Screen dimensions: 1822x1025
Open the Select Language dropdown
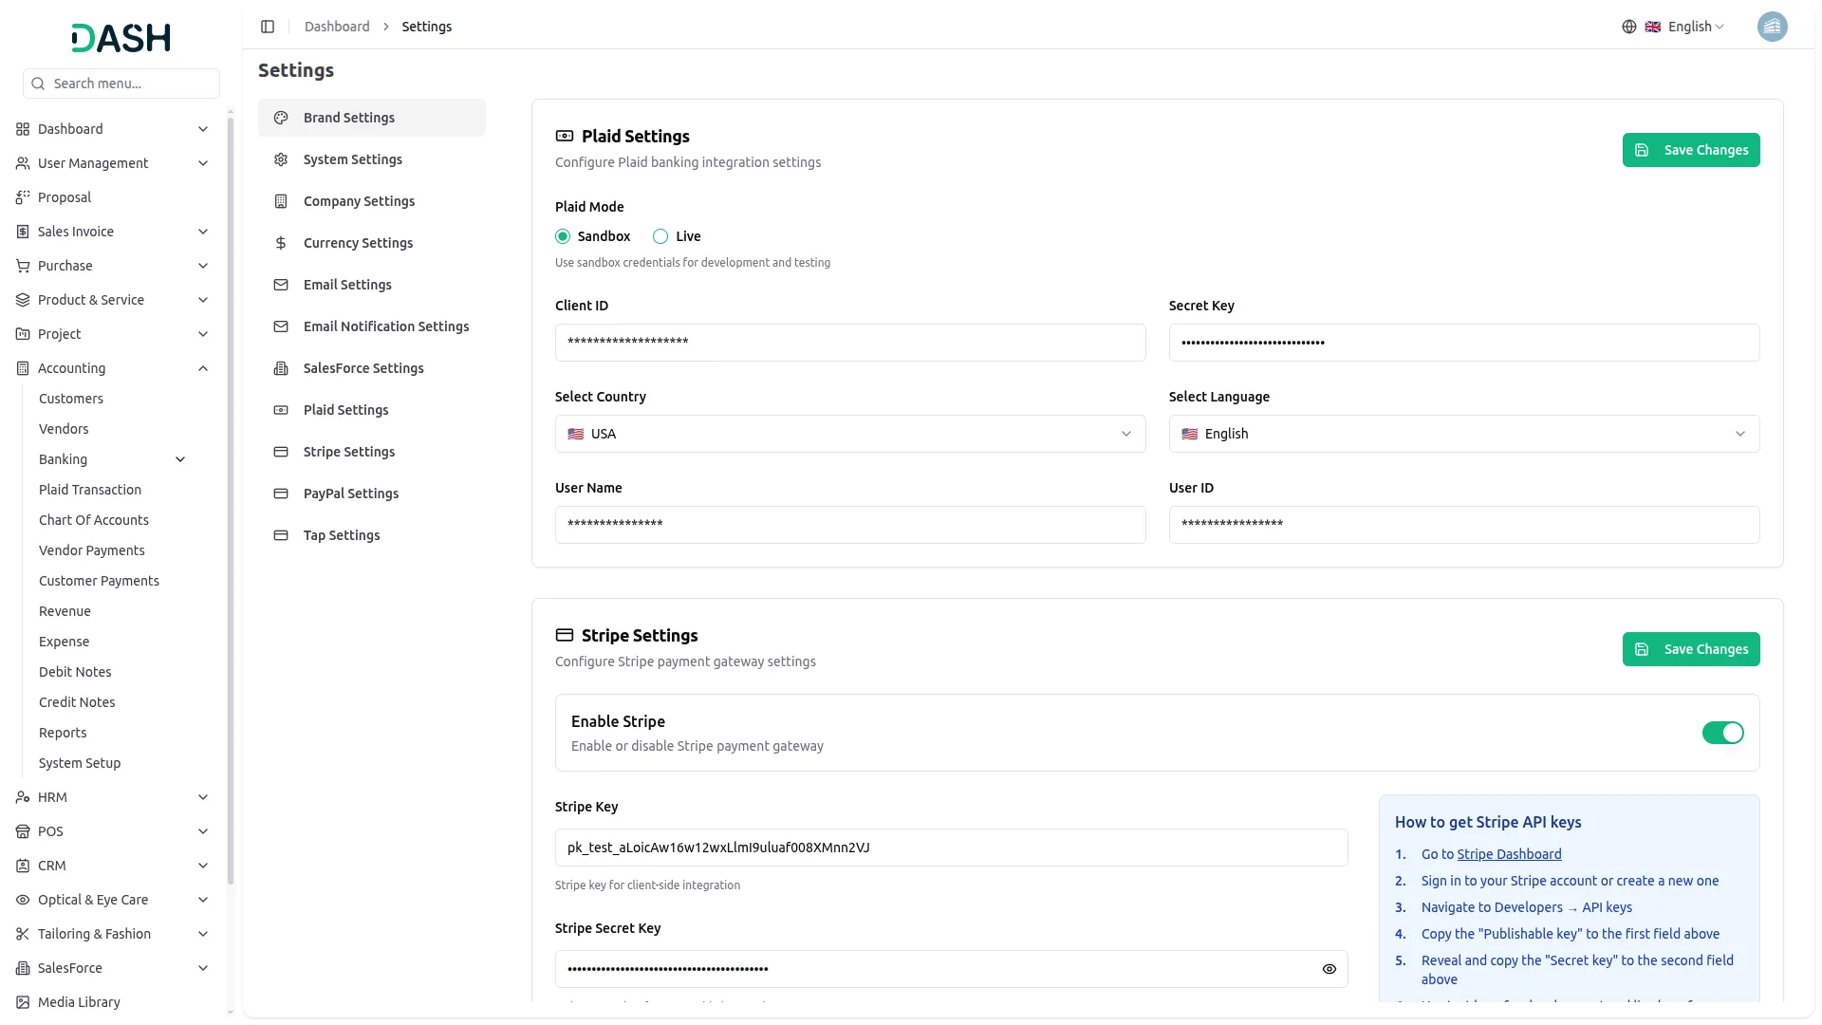coord(1464,434)
